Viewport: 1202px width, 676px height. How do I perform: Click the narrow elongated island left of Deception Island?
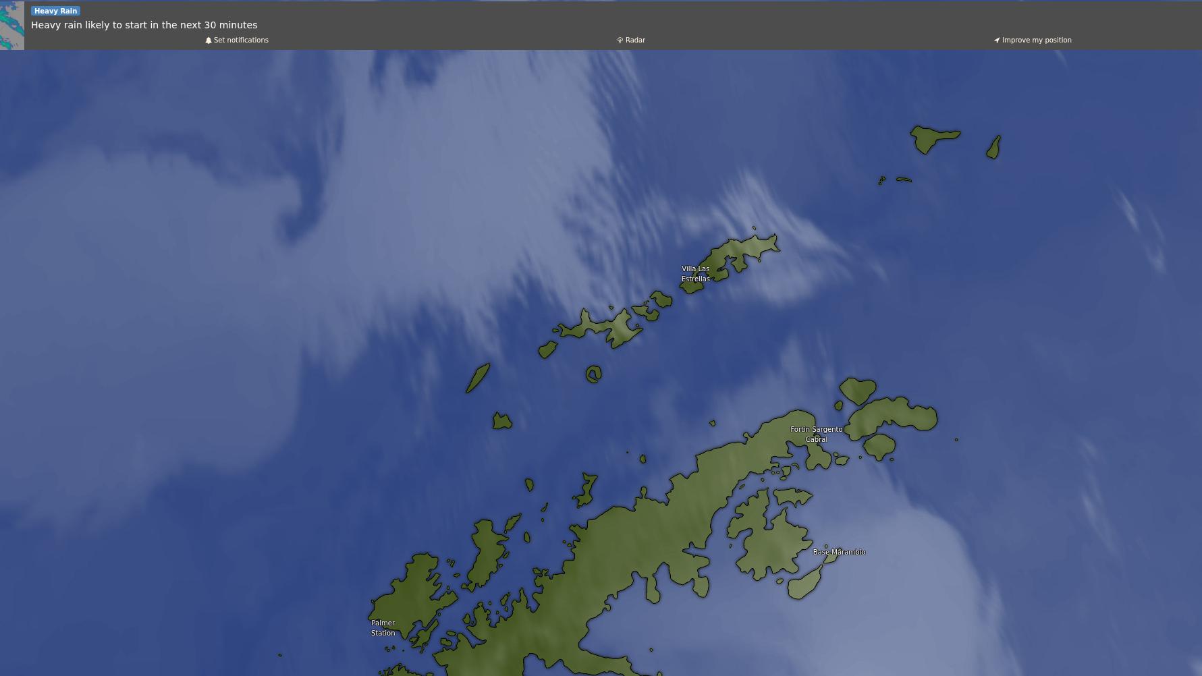point(478,378)
